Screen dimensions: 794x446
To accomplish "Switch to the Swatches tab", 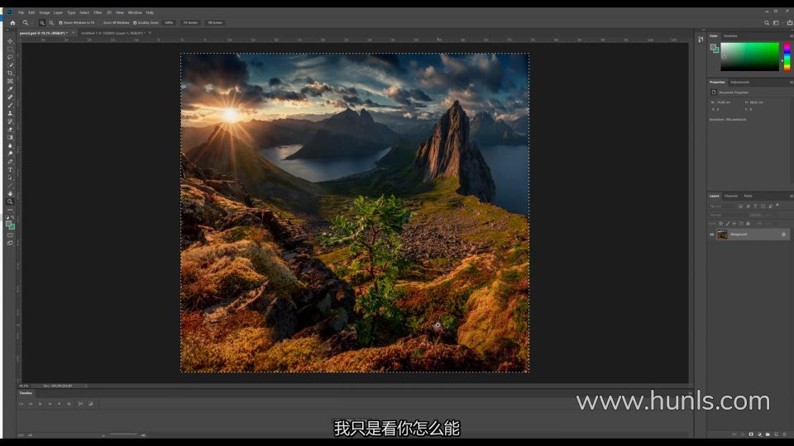I will 730,36.
